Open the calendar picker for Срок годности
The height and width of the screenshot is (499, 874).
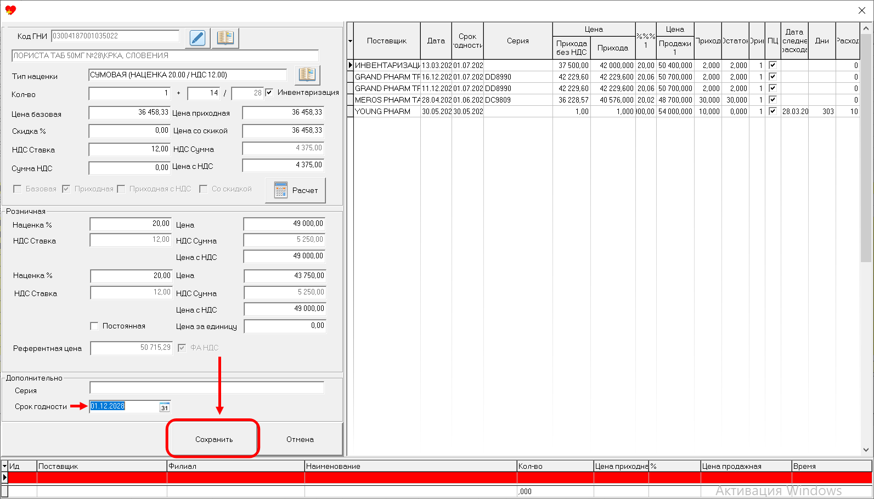pos(165,407)
